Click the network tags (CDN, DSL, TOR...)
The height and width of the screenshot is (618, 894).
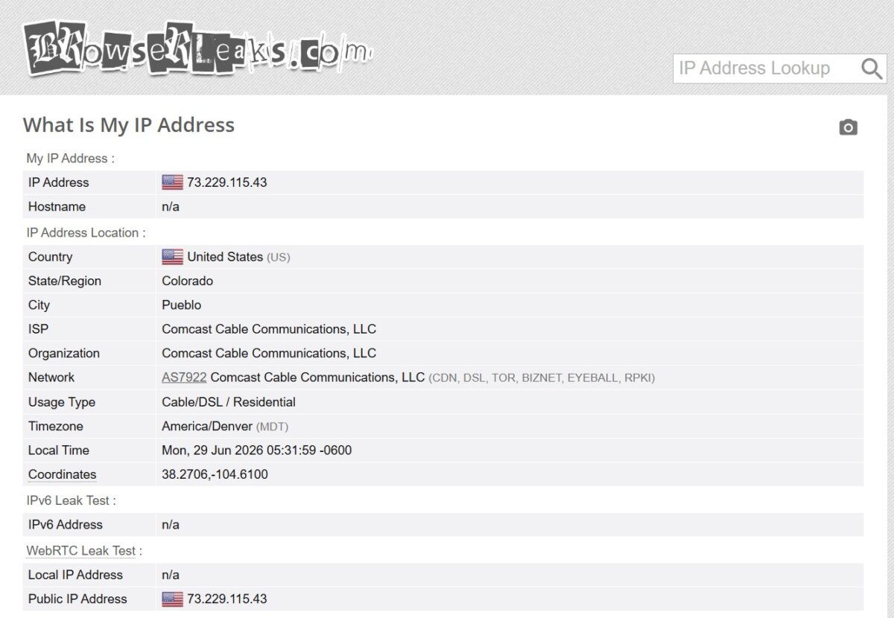pyautogui.click(x=542, y=378)
